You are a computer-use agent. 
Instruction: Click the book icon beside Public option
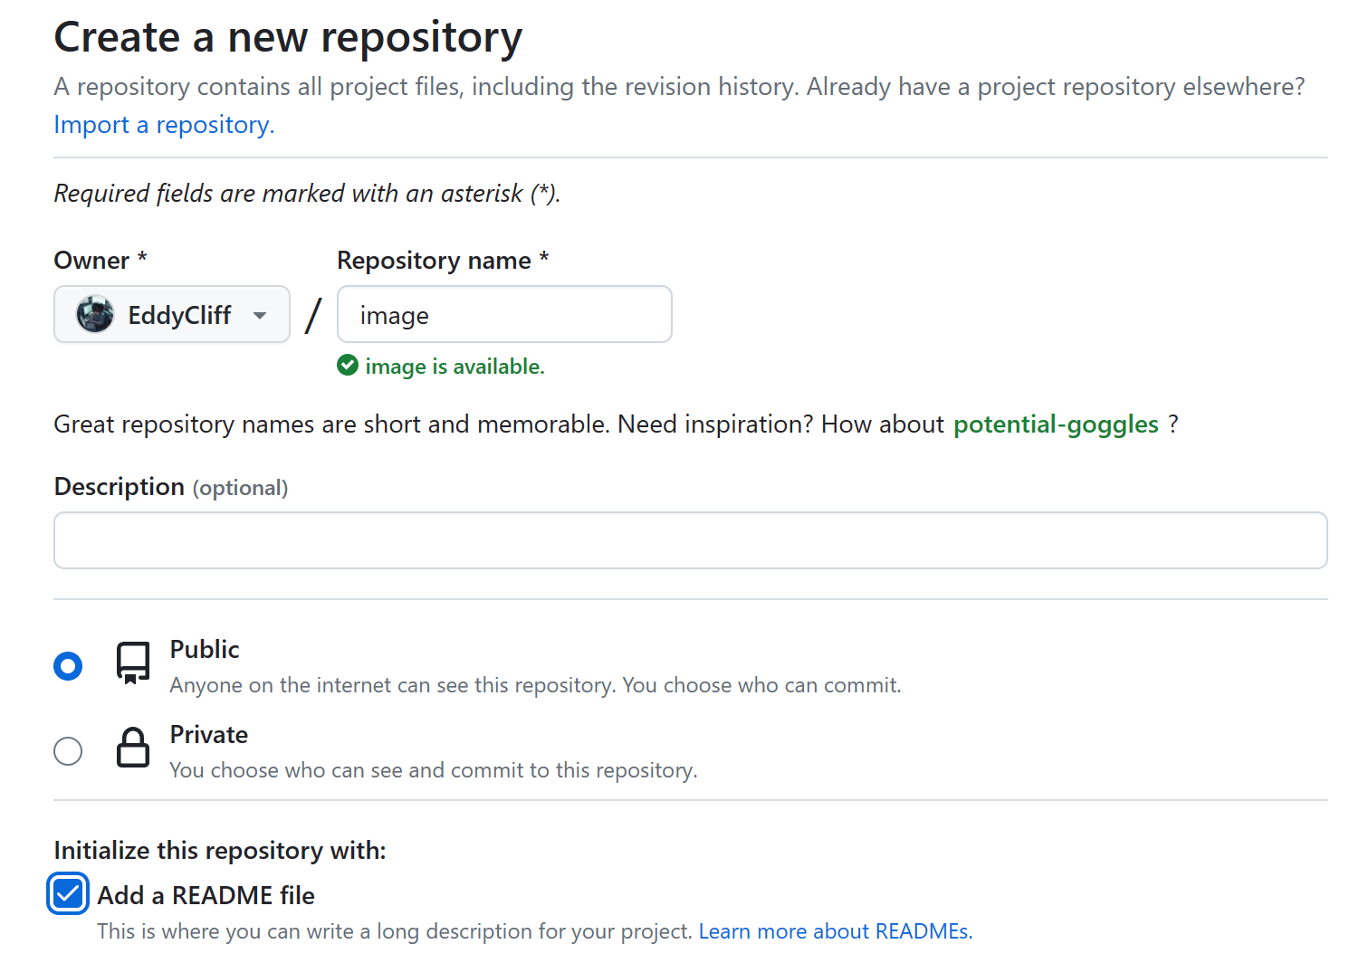click(133, 665)
